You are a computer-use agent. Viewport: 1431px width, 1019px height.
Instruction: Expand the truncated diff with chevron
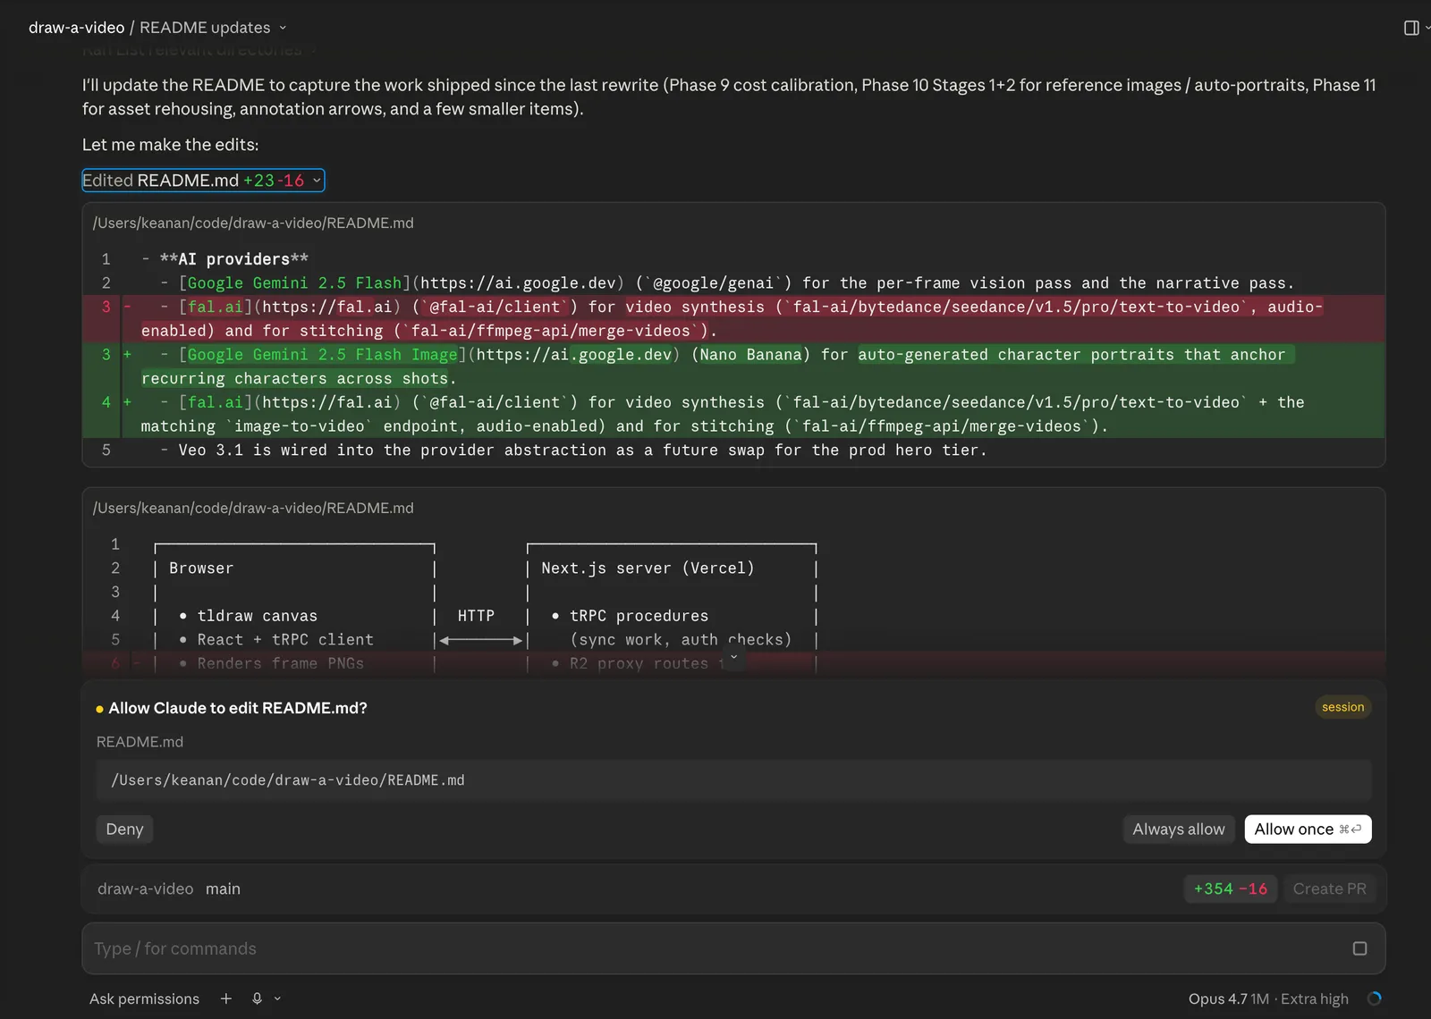click(733, 659)
